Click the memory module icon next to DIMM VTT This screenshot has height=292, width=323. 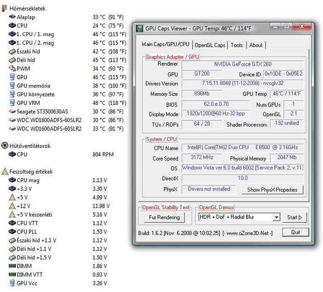click(x=12, y=274)
